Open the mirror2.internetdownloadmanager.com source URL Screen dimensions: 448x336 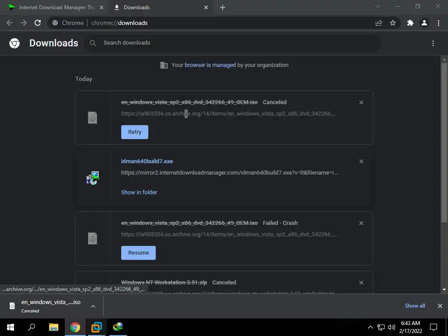click(229, 172)
